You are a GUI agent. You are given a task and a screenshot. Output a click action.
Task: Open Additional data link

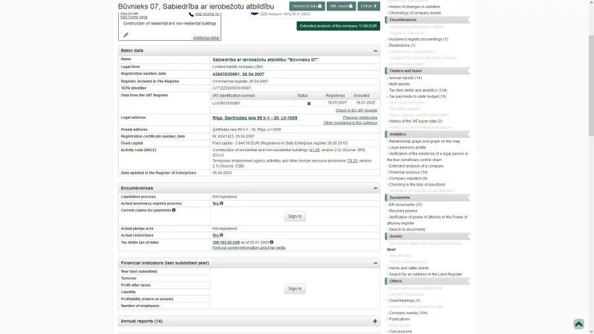click(206, 38)
